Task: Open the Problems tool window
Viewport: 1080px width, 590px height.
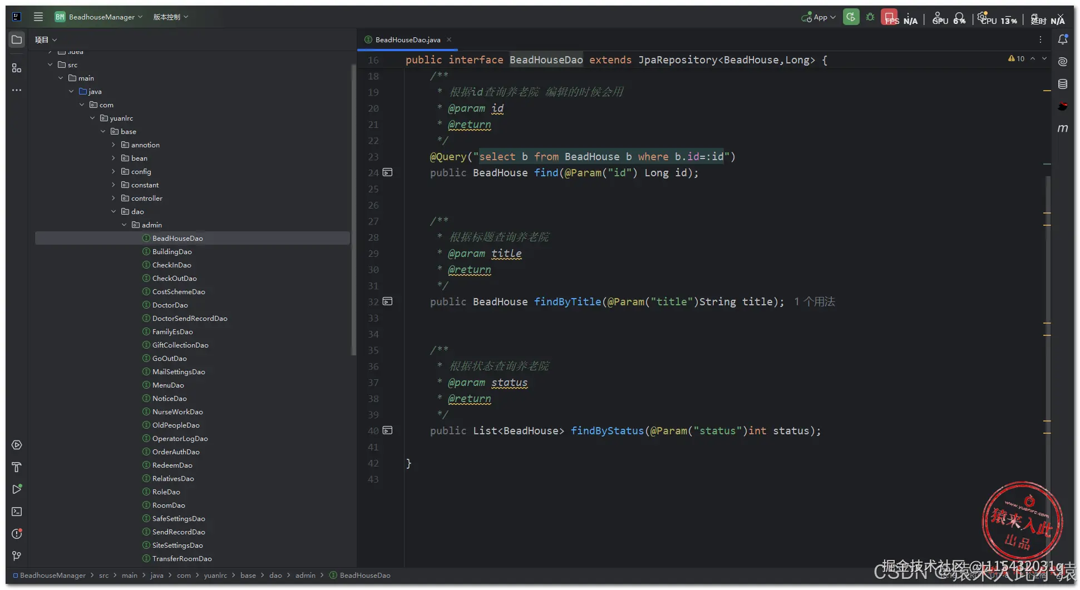Action: [17, 534]
